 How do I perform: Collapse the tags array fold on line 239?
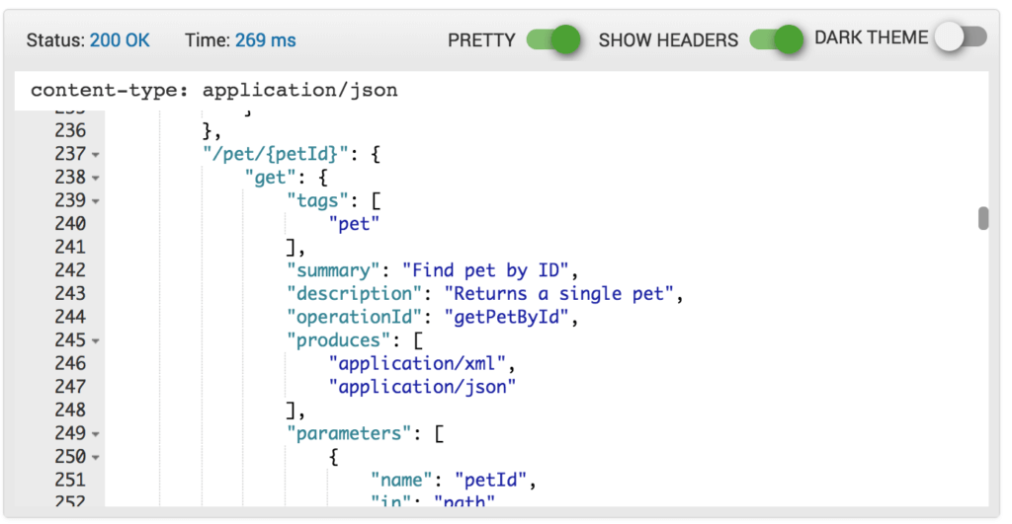(x=96, y=201)
